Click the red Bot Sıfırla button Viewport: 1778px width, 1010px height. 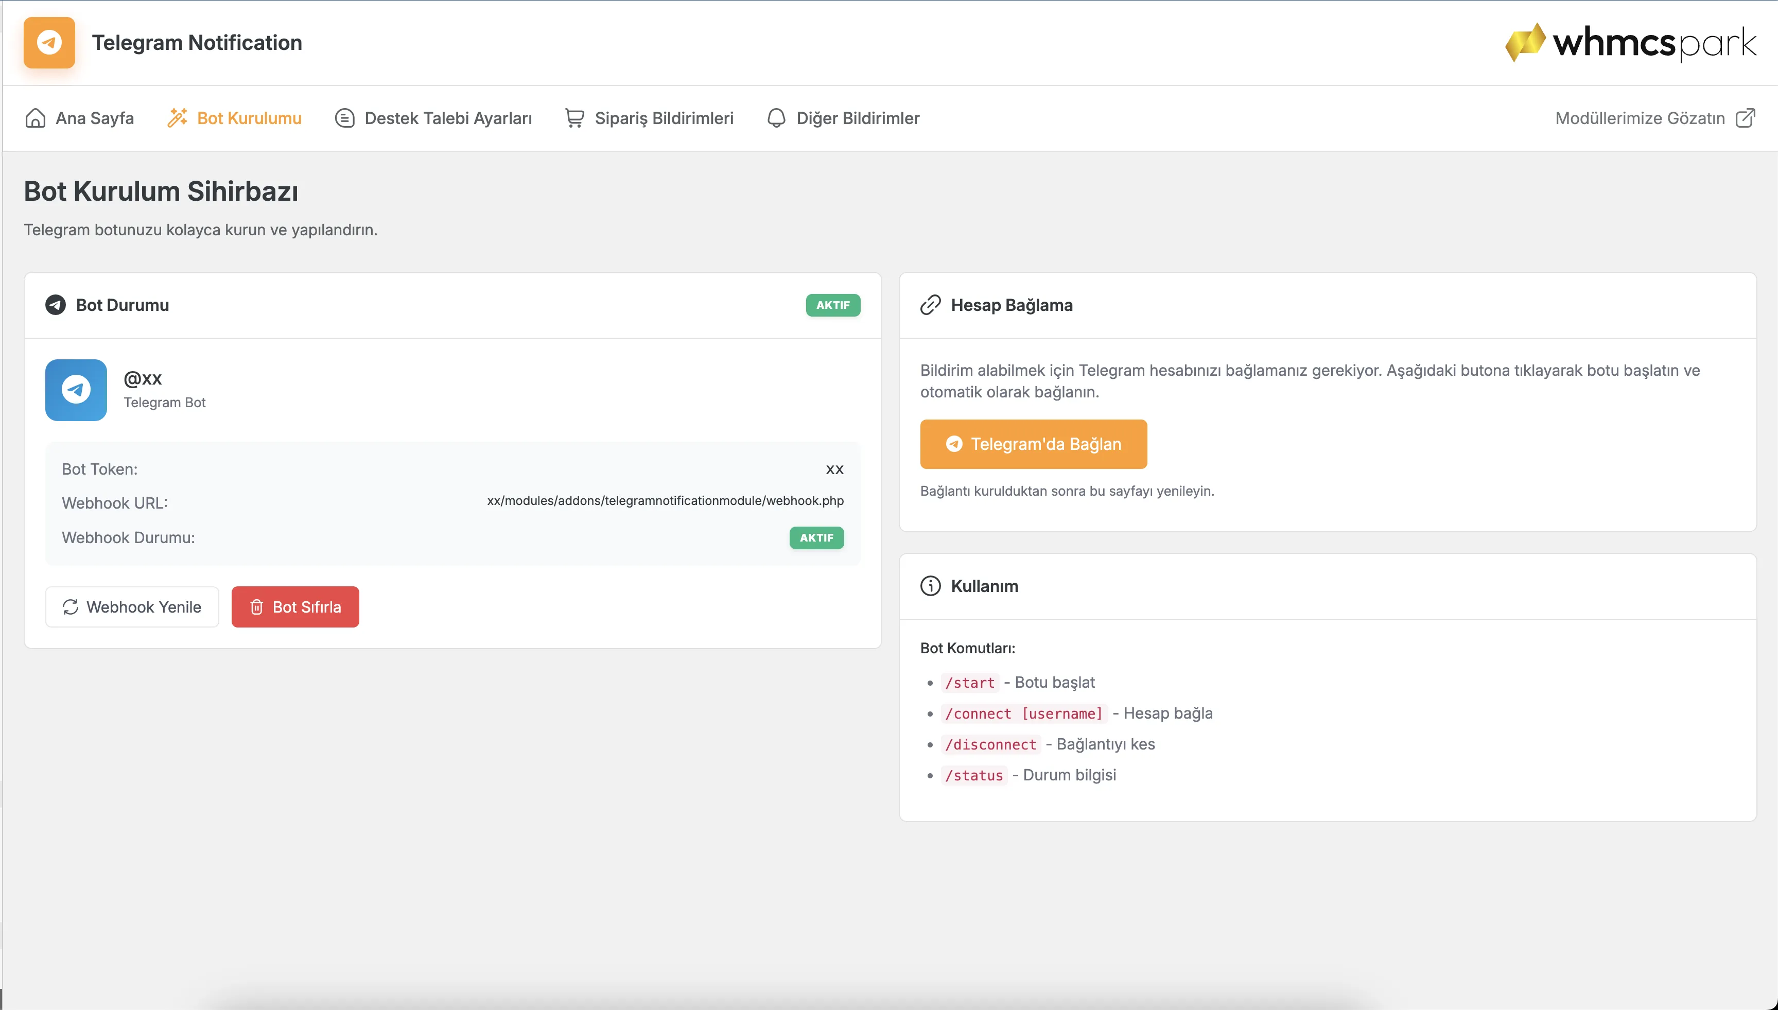click(x=295, y=607)
